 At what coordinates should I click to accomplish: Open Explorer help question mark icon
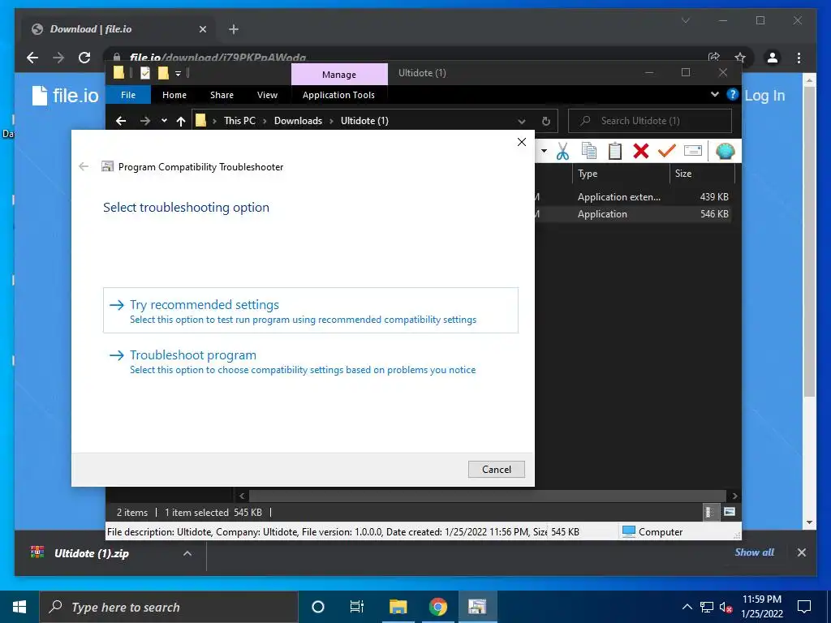[733, 95]
